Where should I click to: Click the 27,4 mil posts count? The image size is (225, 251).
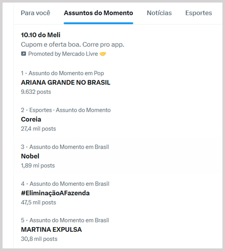click(38, 129)
